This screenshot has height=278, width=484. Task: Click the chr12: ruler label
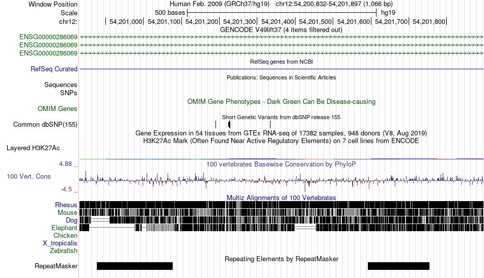point(68,21)
